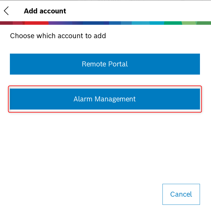
Task: Click empty header space right of title
Action: (x=140, y=11)
